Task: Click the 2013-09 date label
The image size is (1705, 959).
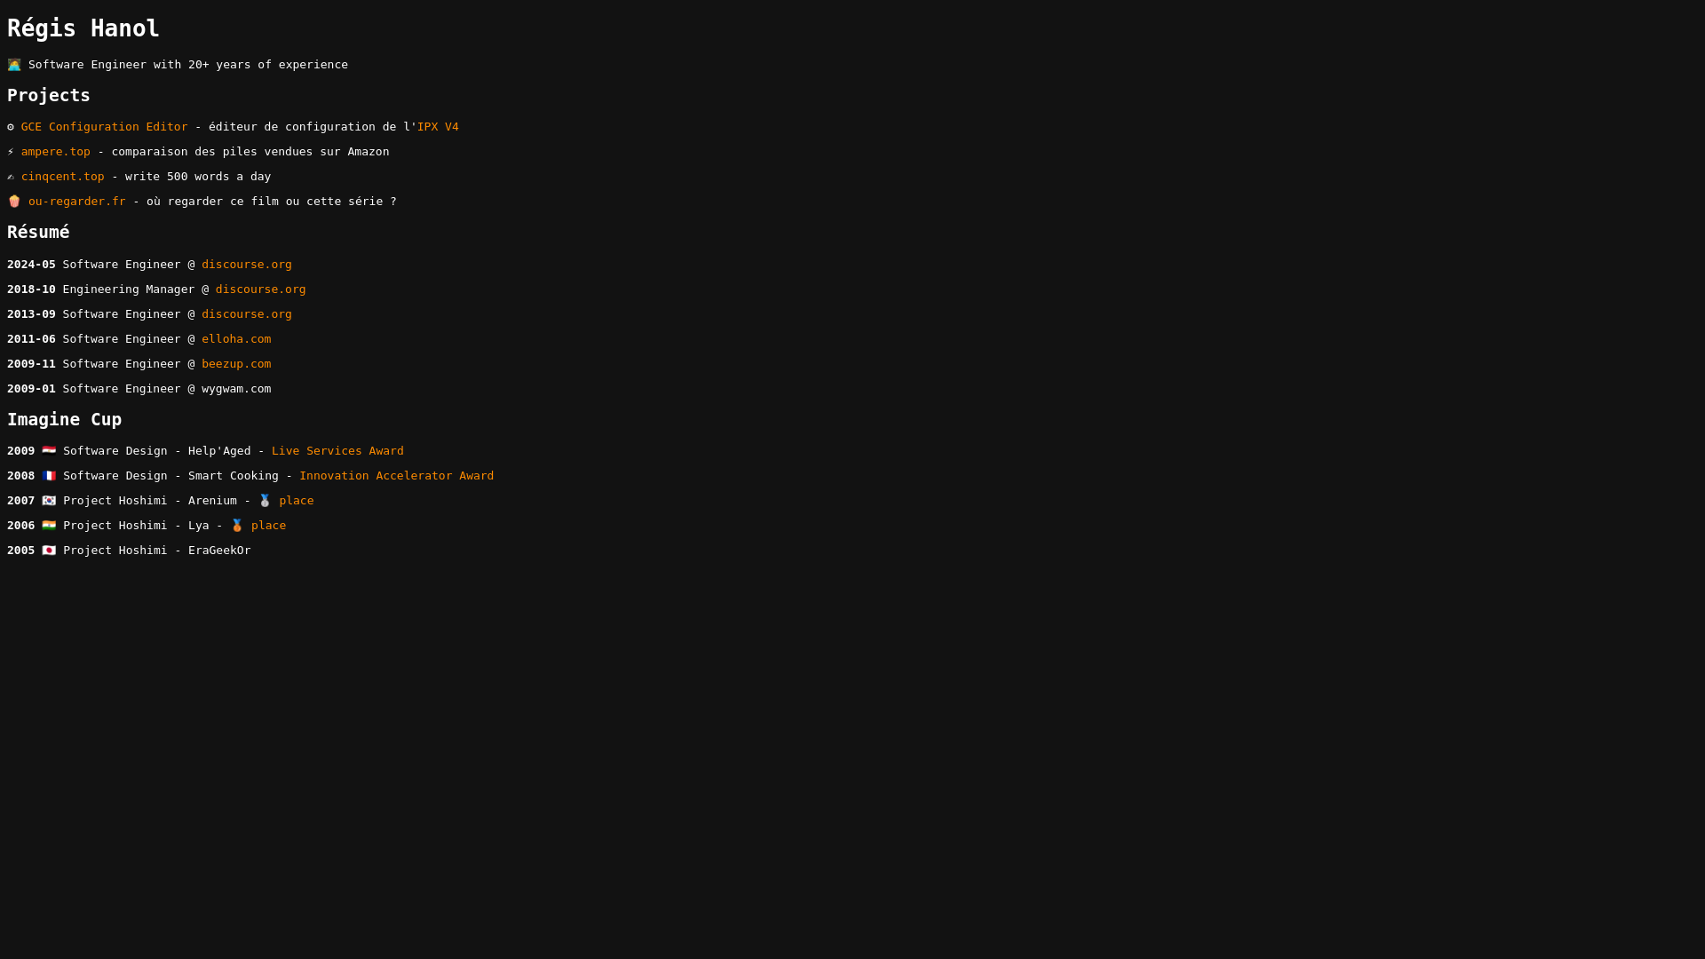Action: [x=31, y=314]
